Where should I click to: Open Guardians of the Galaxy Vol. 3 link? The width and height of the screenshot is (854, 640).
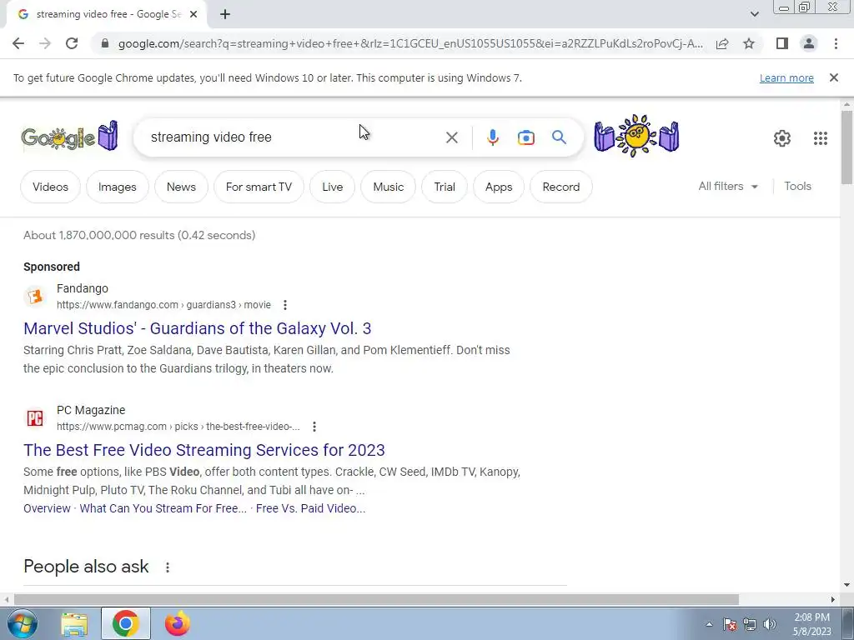[197, 328]
